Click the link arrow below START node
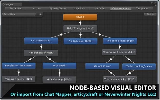Screen dimensions: 160x100 pos(80,23)
